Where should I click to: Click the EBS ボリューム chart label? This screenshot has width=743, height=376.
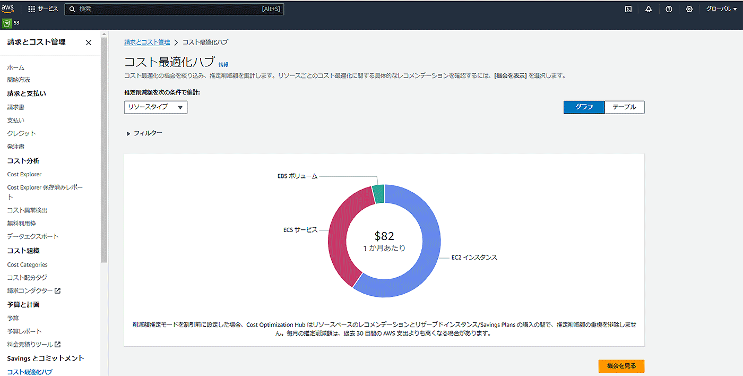pos(297,176)
